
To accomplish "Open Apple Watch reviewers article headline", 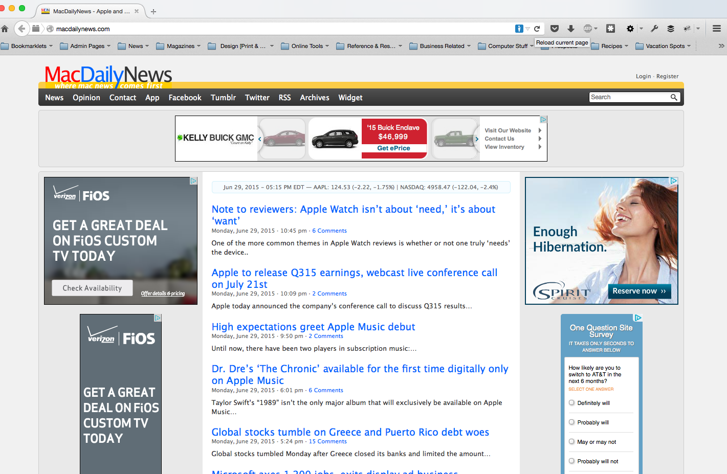I will click(354, 215).
